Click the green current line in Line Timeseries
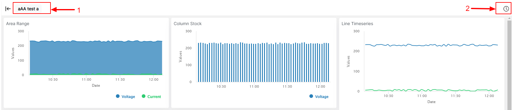Viewport: 512px width, 110px height. pyautogui.click(x=432, y=90)
